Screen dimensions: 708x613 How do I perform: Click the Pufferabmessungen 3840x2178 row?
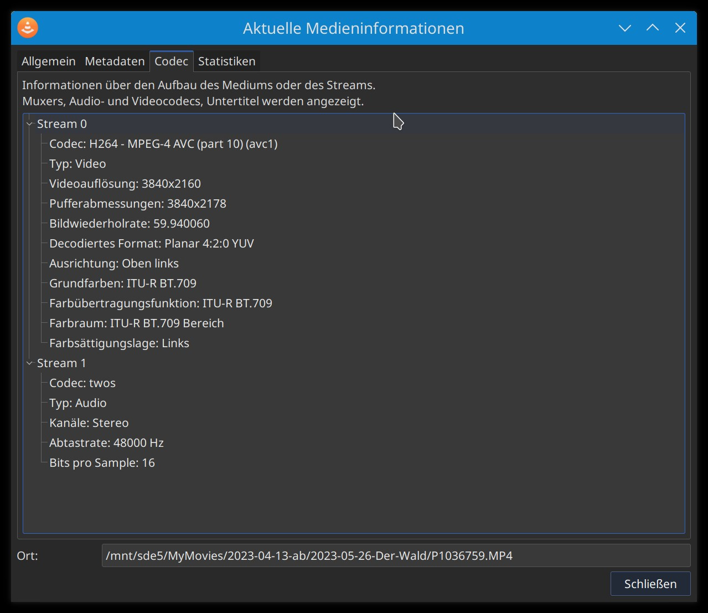pos(138,204)
